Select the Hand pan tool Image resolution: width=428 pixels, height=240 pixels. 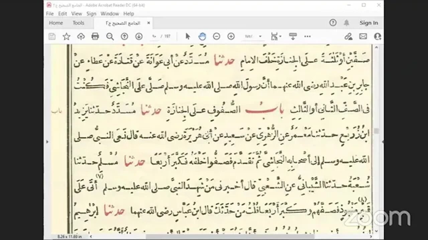pos(202,36)
